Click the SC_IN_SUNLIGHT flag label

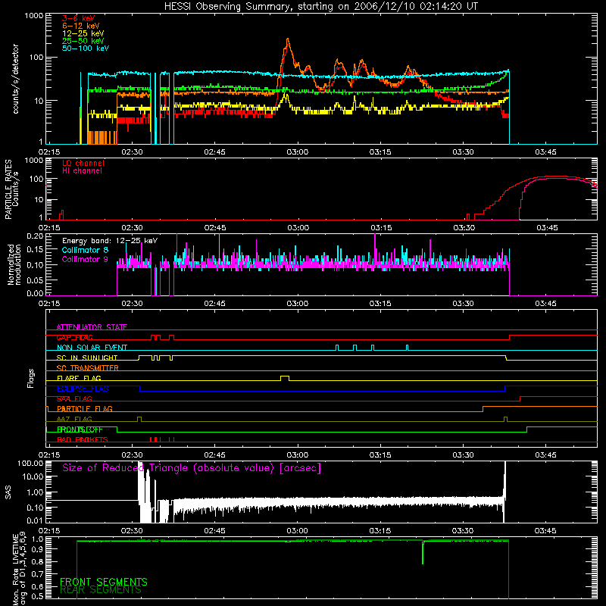pyautogui.click(x=87, y=358)
